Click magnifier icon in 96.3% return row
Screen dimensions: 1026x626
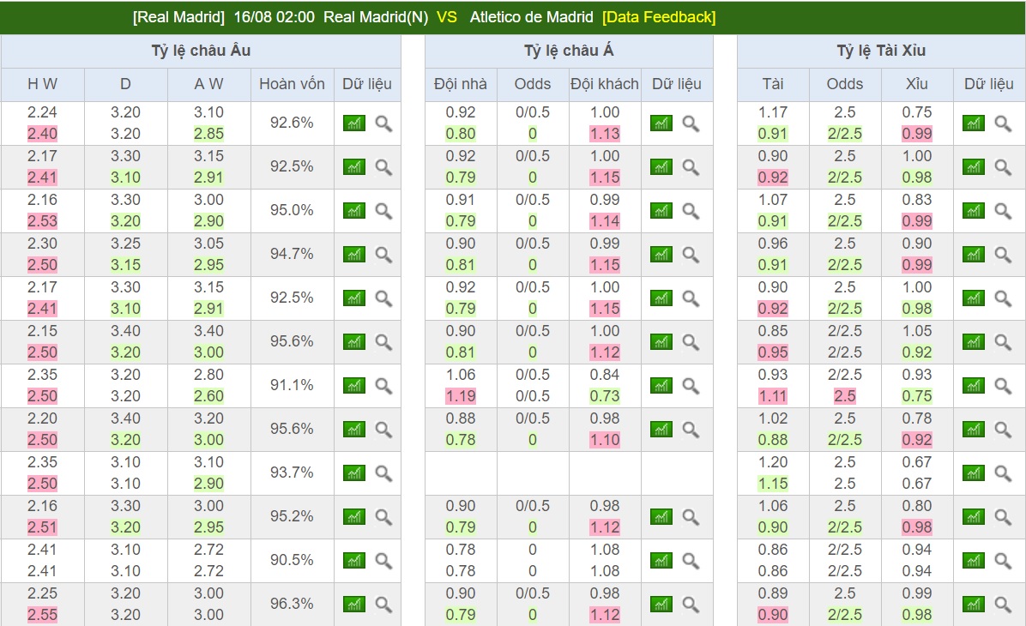[x=383, y=605]
